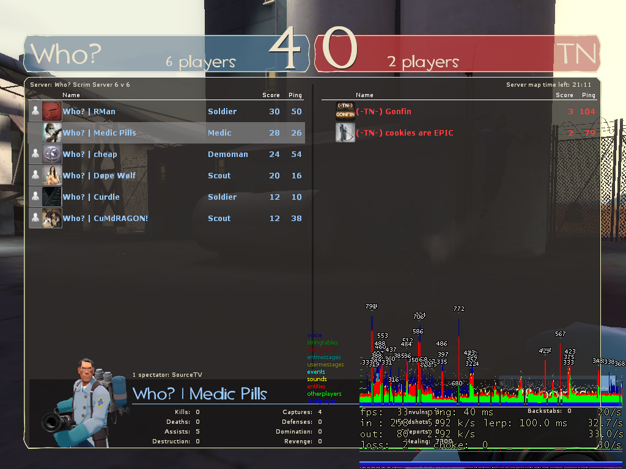Click the 'lerp: 100.0 ms' net graph readout

pos(525,423)
